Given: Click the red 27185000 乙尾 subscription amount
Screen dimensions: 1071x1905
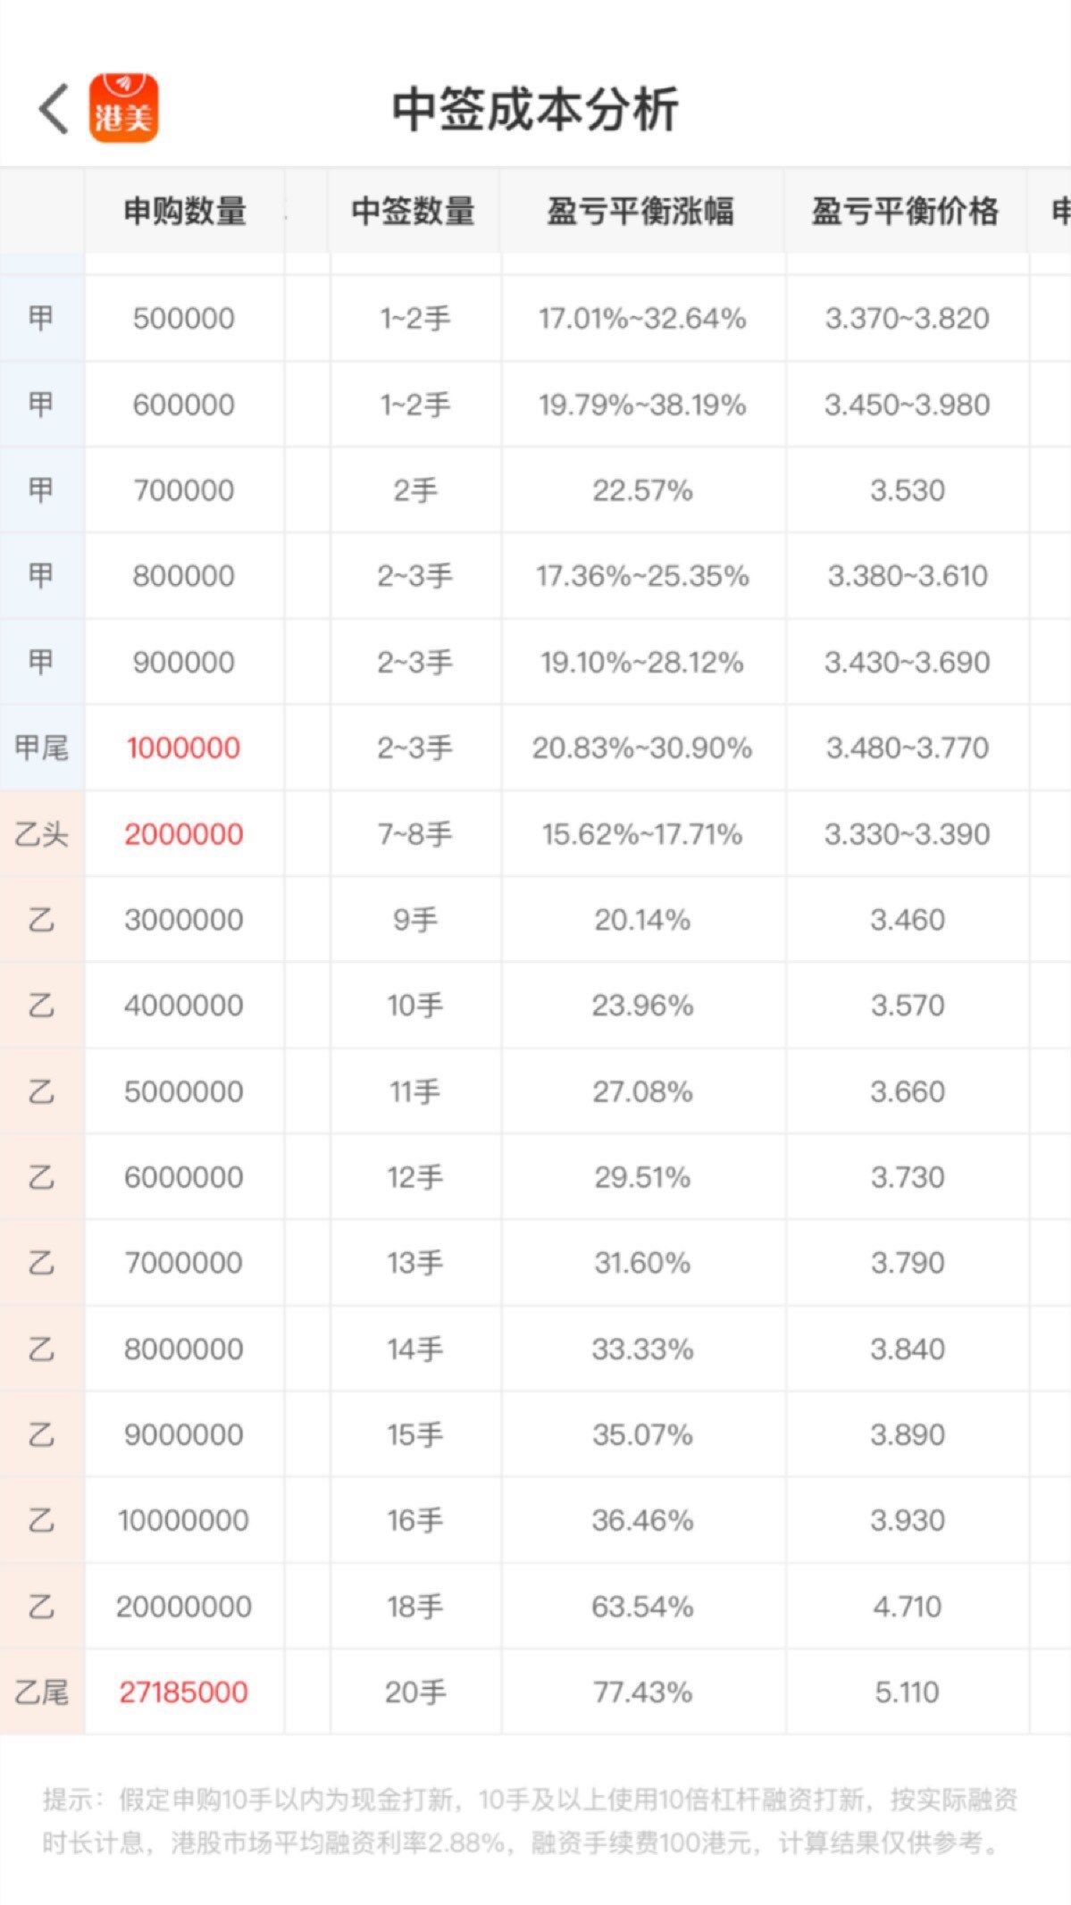Looking at the screenshot, I should tap(184, 1692).
